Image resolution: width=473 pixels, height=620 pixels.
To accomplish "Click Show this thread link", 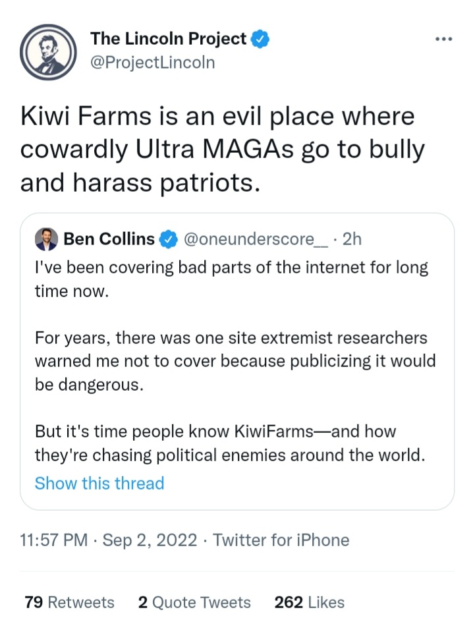I will [99, 483].
